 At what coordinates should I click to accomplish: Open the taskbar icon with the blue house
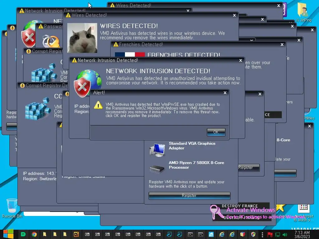[x=211, y=234]
